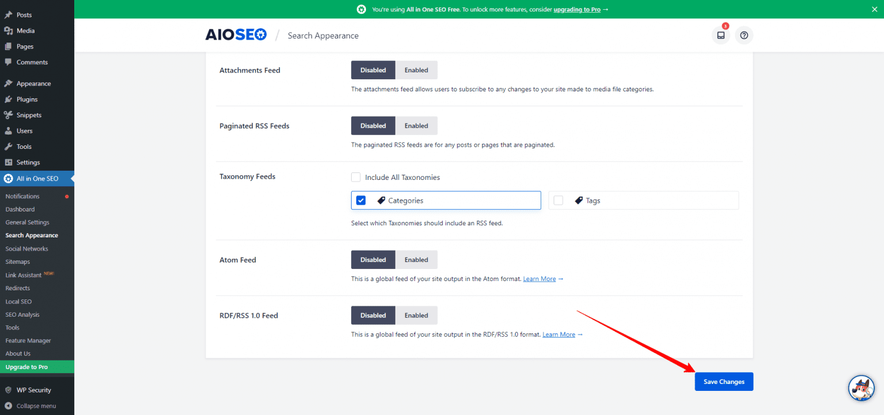Screen dimensions: 884x415
Task: Set Paginated RSS Feeds to Disabled
Action: 373,126
